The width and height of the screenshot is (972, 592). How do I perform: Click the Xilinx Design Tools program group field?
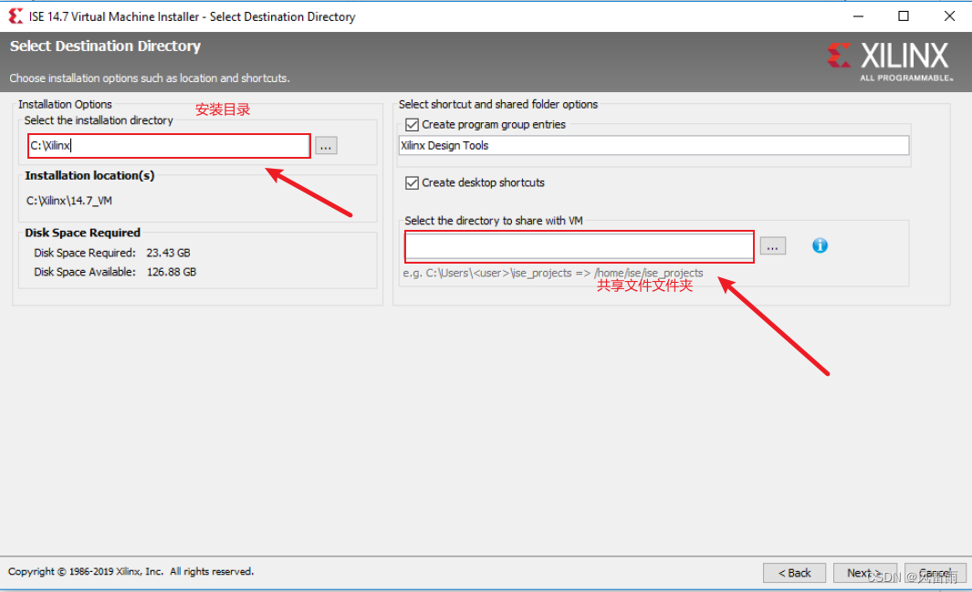pos(654,146)
